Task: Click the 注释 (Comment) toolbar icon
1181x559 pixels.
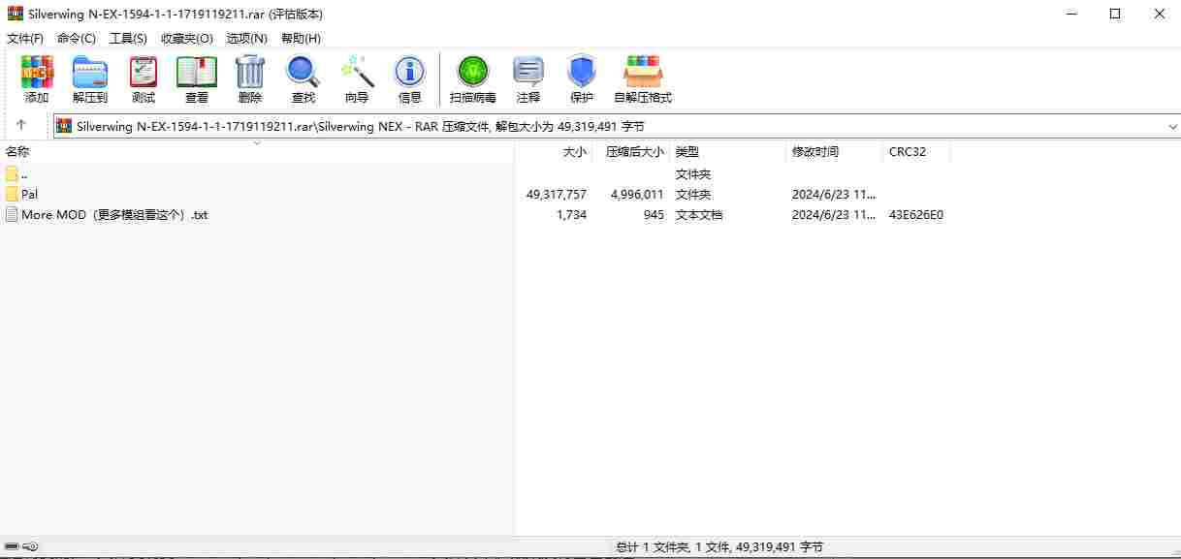Action: 528,73
